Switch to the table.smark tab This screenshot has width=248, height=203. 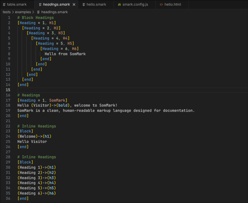(x=16, y=4)
